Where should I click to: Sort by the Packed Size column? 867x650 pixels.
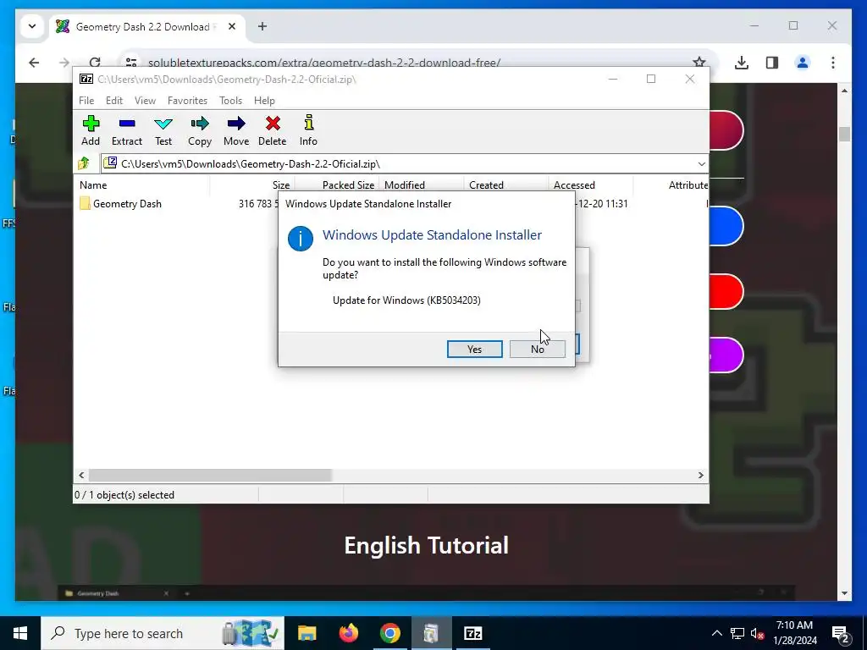click(337, 185)
